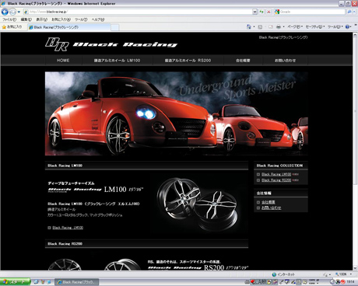Select the Black Racing browser tab

69,27
